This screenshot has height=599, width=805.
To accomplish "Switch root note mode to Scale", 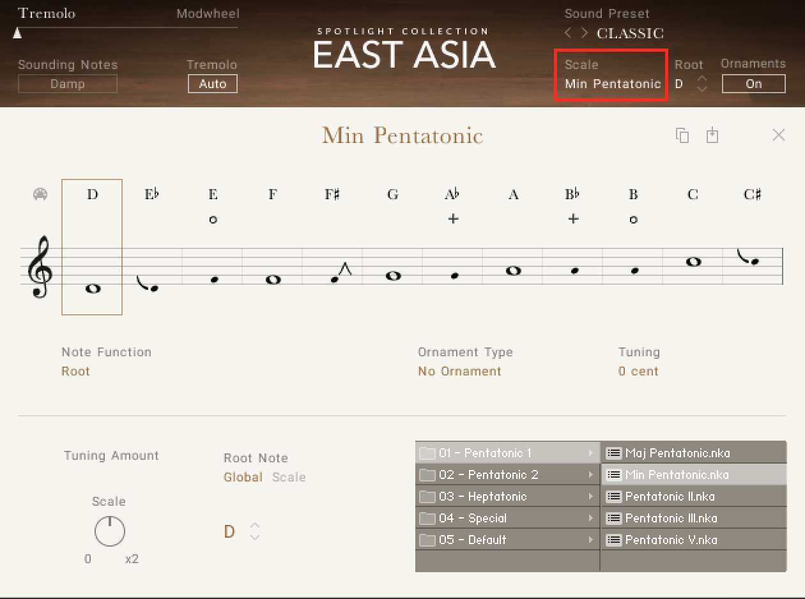I will click(x=289, y=477).
